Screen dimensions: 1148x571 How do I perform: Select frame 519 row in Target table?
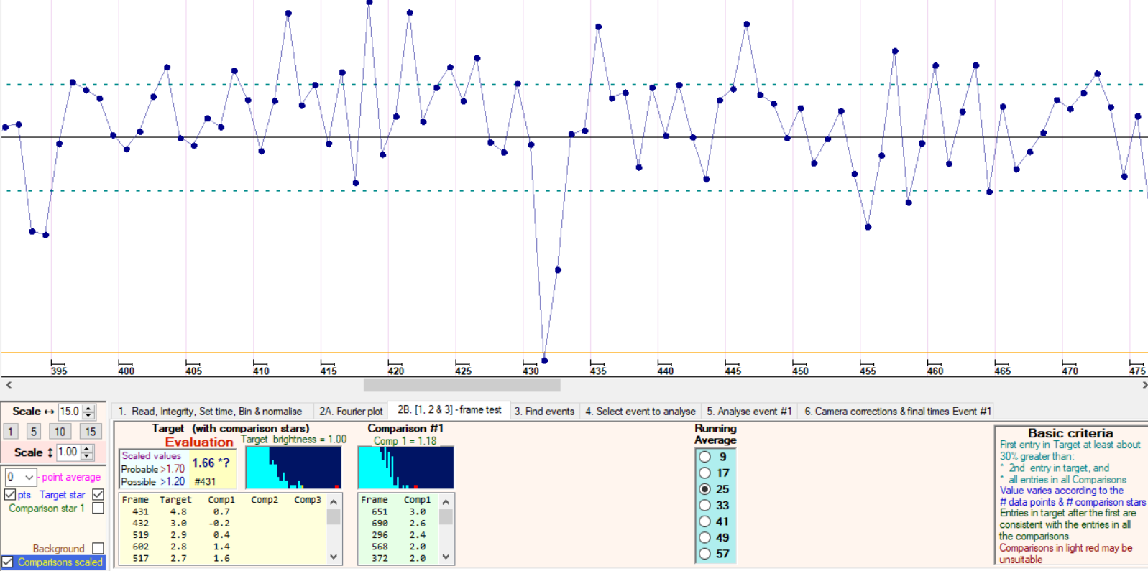click(223, 535)
